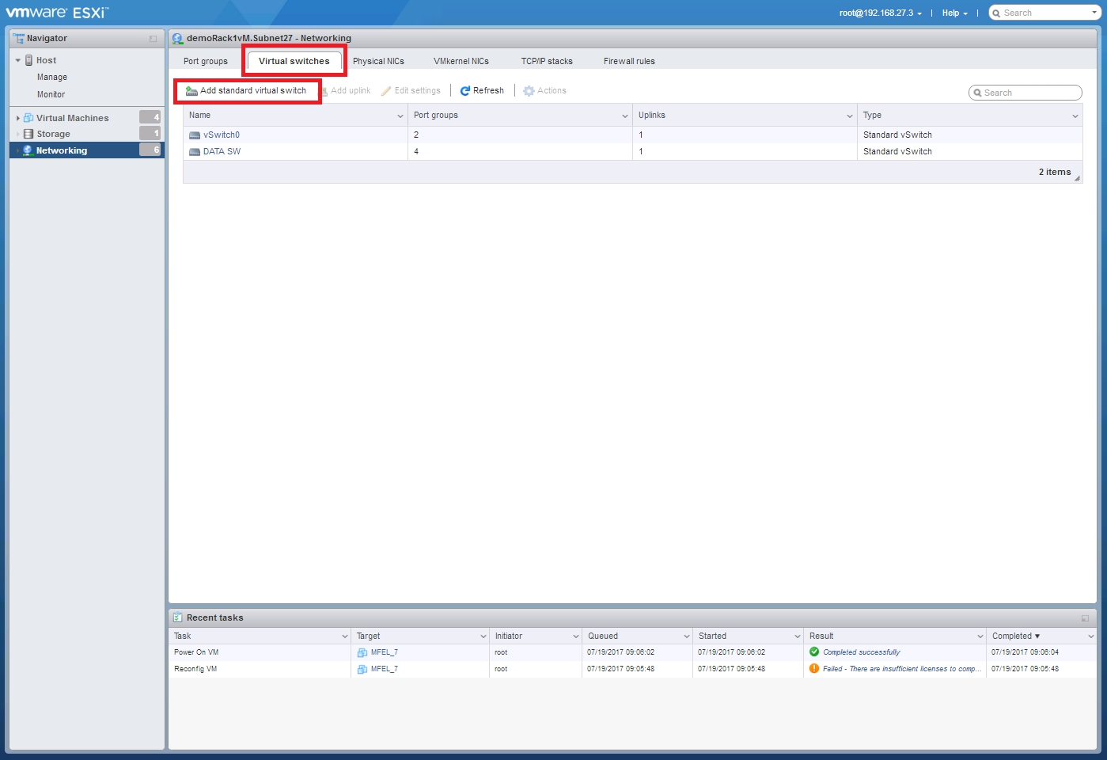Open the Actions gear menu
This screenshot has width=1107, height=760.
545,91
